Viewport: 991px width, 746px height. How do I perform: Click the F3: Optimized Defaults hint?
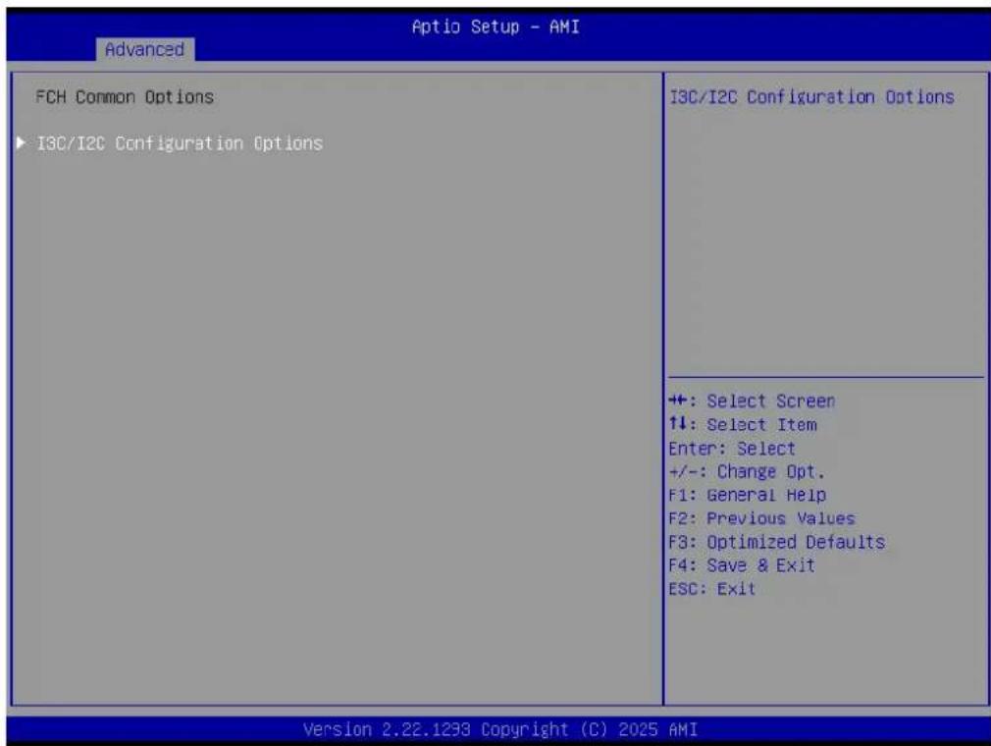point(777,542)
